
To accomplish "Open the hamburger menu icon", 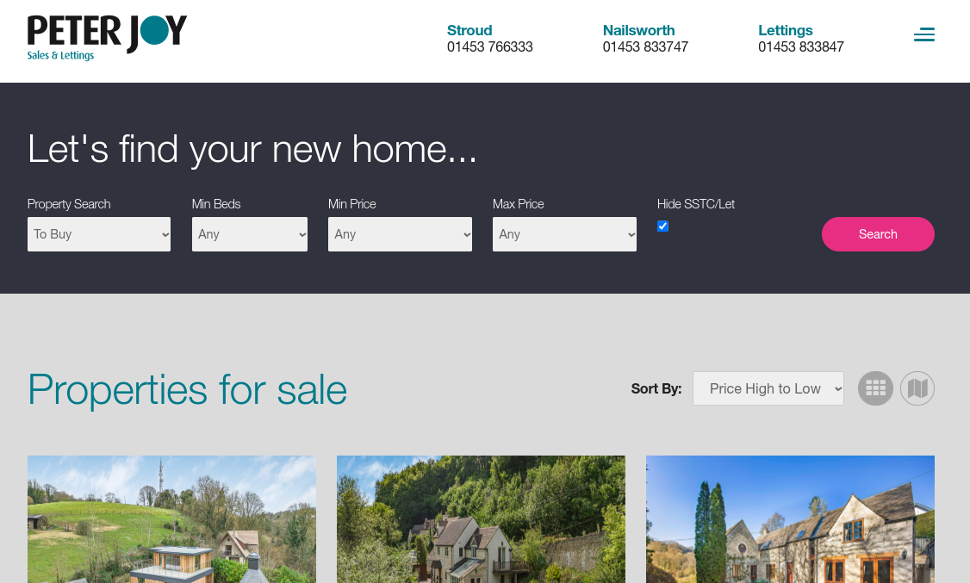I will click(924, 34).
